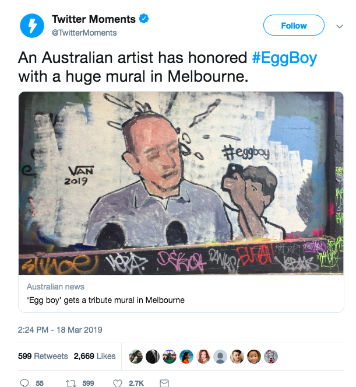The width and height of the screenshot is (356, 387).
Task: Open the last liker avatar in the row
Action: point(271,357)
